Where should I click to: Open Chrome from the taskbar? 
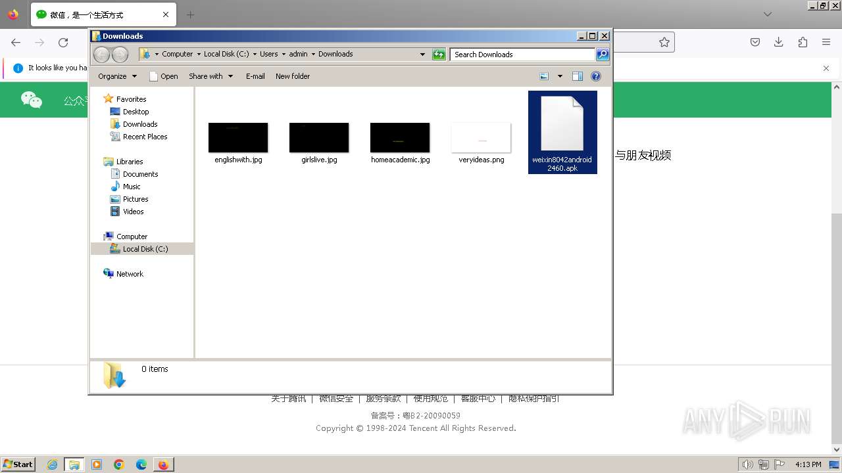click(x=119, y=464)
